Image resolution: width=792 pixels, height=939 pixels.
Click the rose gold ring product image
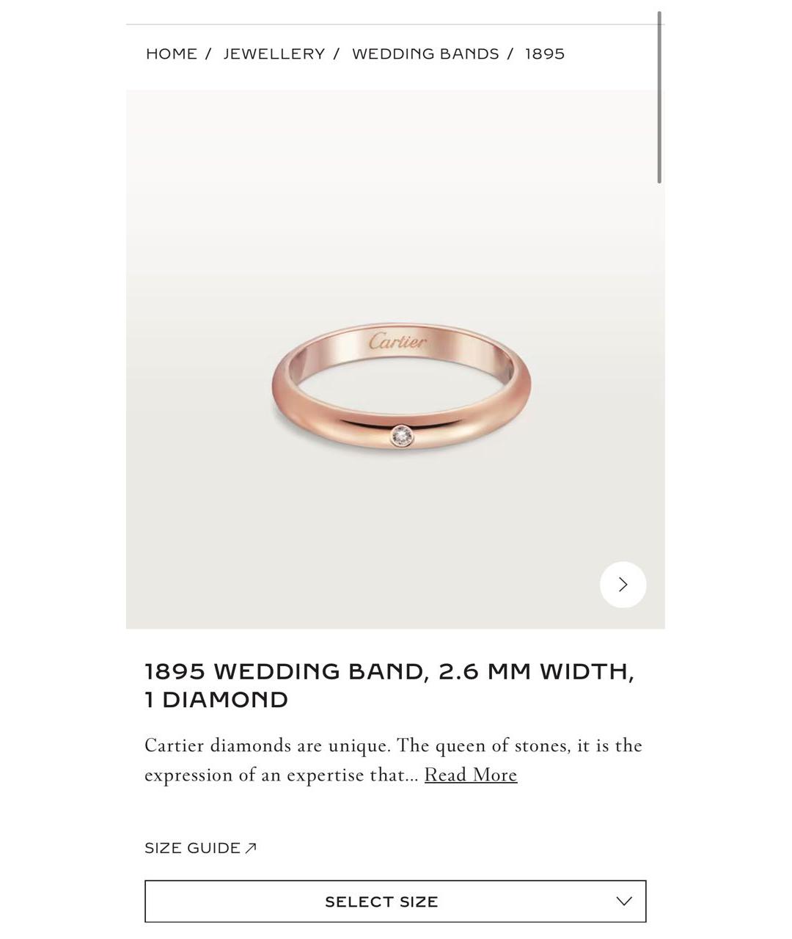click(401, 387)
